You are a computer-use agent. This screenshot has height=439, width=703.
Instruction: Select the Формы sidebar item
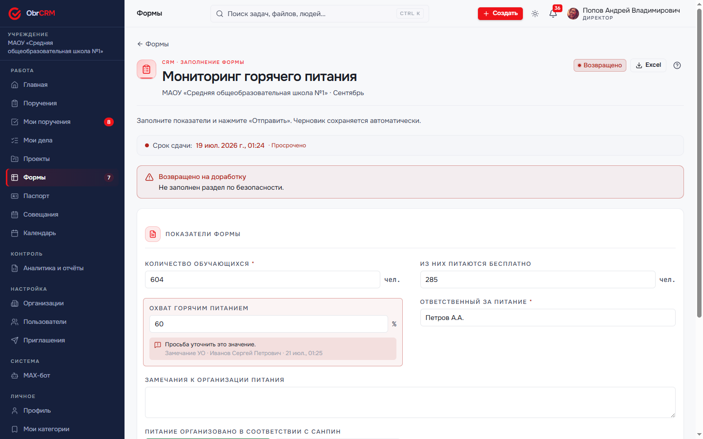click(x=62, y=178)
